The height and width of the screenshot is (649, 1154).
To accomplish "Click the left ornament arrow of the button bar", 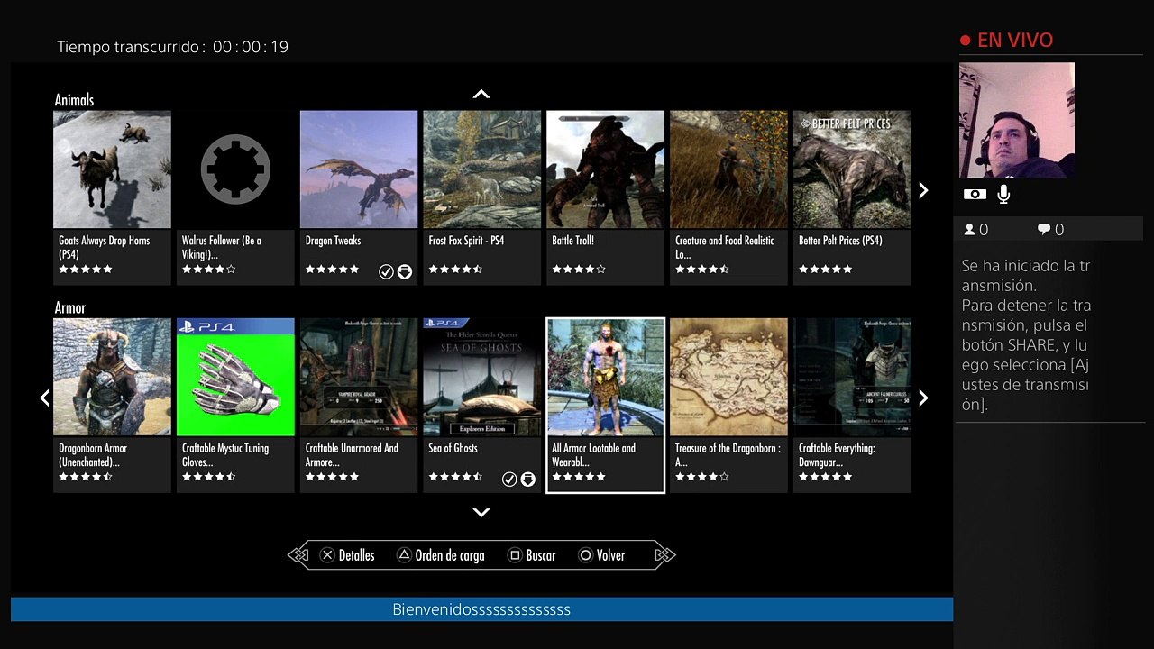I will click(x=298, y=555).
